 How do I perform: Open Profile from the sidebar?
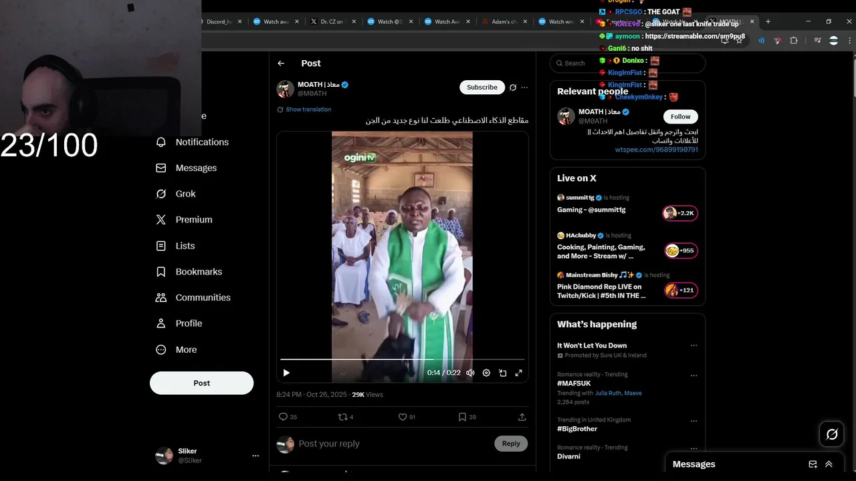pos(179,323)
